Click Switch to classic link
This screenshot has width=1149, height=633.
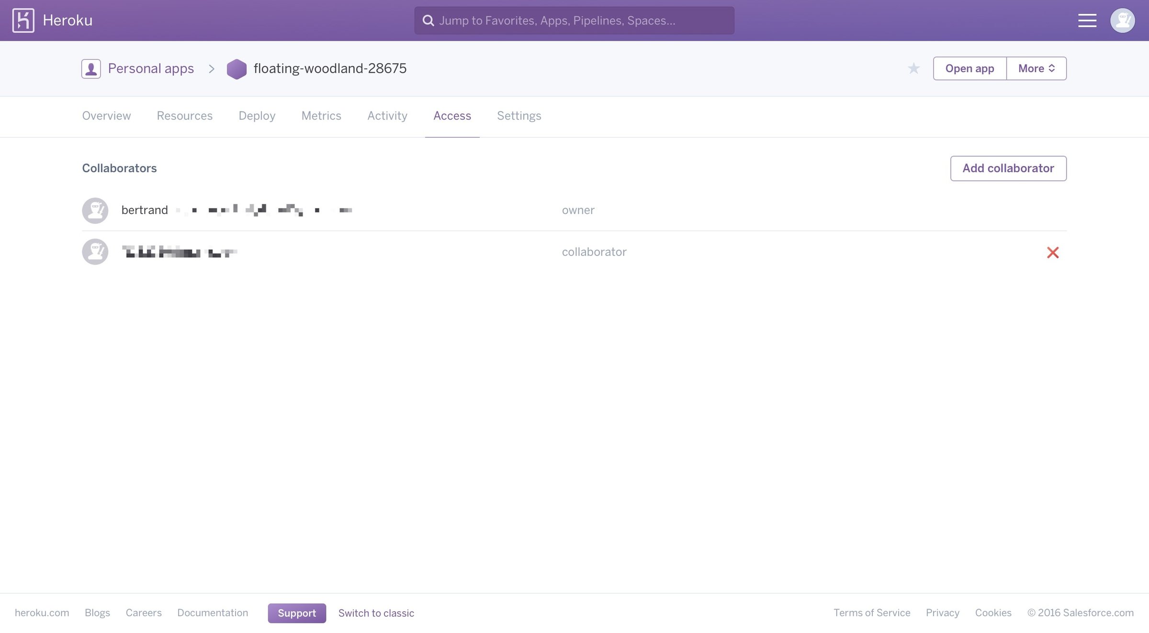(x=376, y=613)
